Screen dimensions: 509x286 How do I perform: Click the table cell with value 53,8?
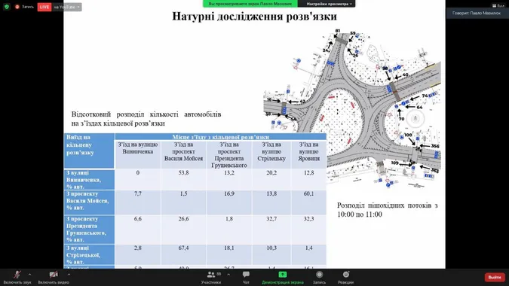(183, 179)
